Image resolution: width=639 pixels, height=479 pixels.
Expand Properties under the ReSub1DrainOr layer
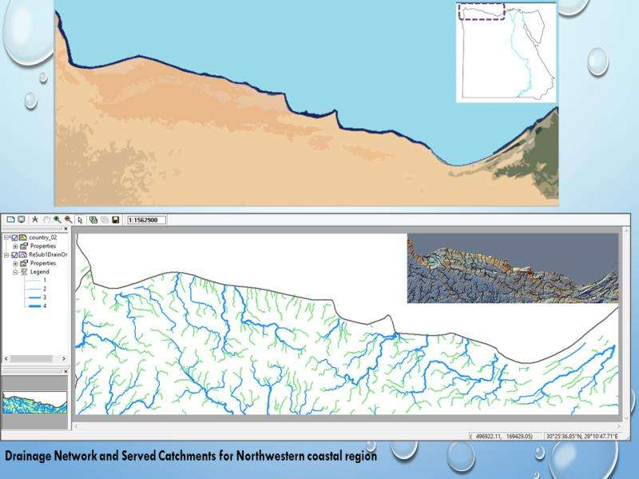[x=15, y=263]
